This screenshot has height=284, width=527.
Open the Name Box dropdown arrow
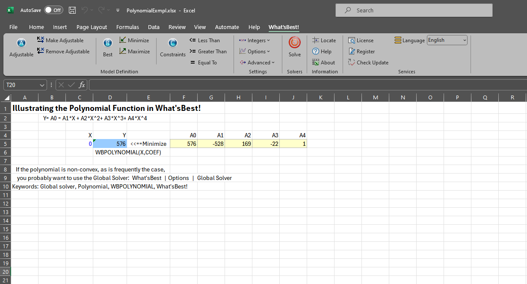click(42, 85)
